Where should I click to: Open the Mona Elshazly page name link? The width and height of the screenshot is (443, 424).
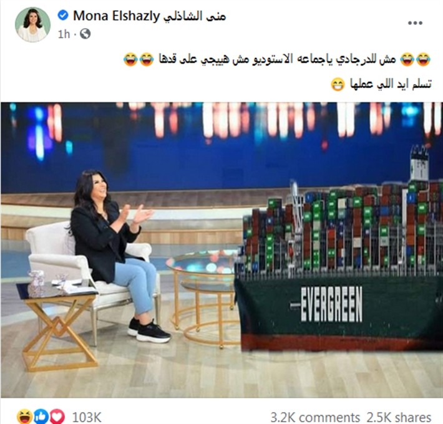[150, 16]
